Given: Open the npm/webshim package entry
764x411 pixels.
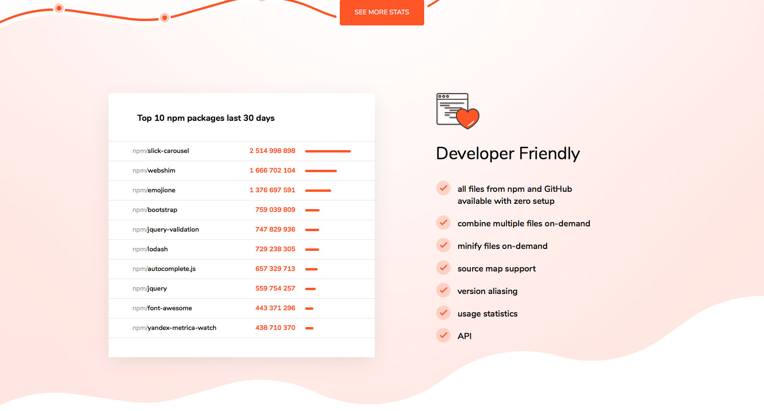Looking at the screenshot, I should pos(154,171).
